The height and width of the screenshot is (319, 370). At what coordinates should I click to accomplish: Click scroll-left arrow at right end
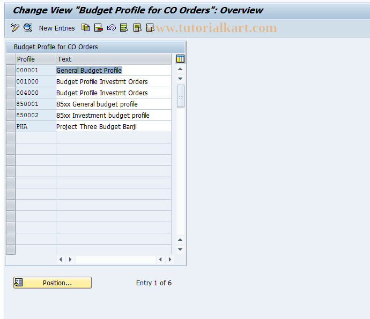pyautogui.click(x=160, y=260)
